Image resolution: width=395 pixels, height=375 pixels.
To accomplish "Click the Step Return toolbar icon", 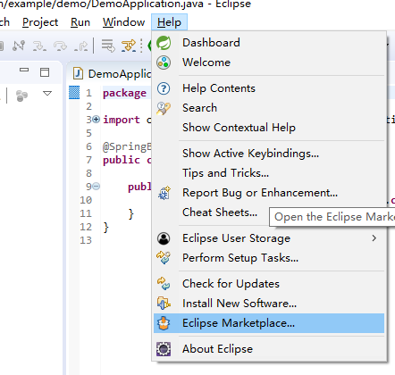I will point(80,46).
